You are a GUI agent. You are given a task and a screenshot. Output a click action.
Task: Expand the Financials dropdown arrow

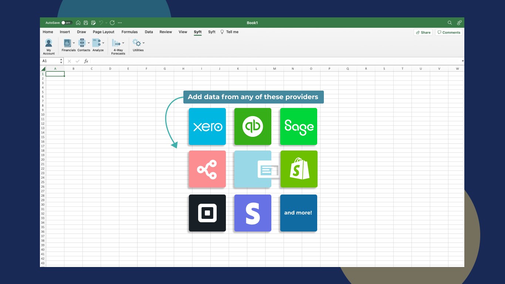pos(74,43)
